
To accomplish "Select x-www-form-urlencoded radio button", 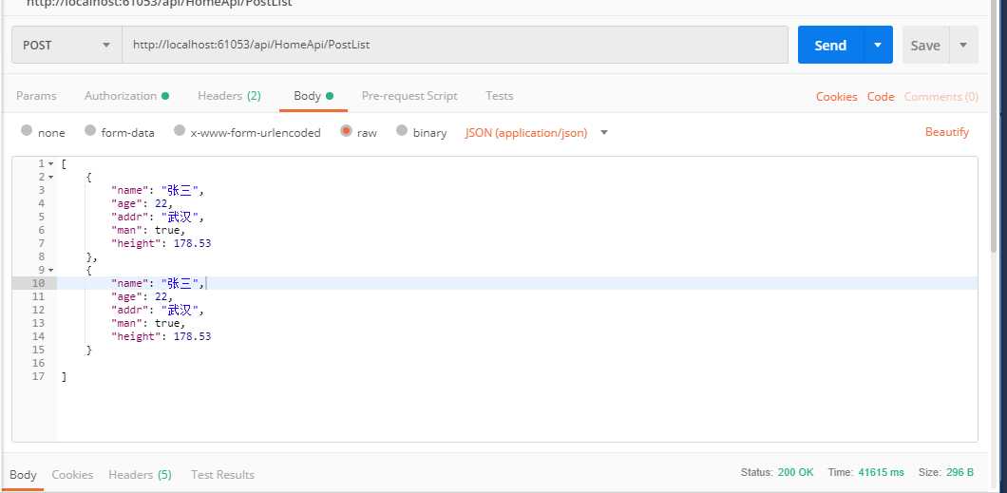I will [x=180, y=130].
